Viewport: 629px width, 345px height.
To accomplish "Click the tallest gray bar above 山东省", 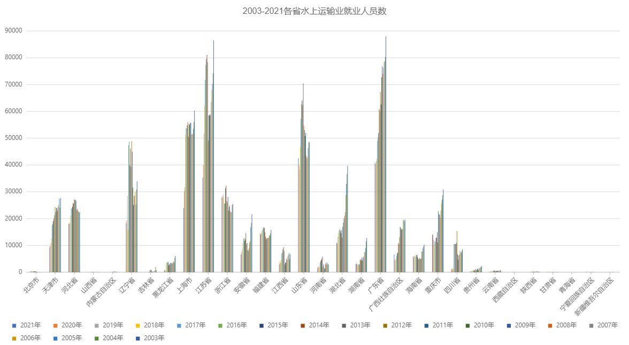I will click(x=303, y=178).
